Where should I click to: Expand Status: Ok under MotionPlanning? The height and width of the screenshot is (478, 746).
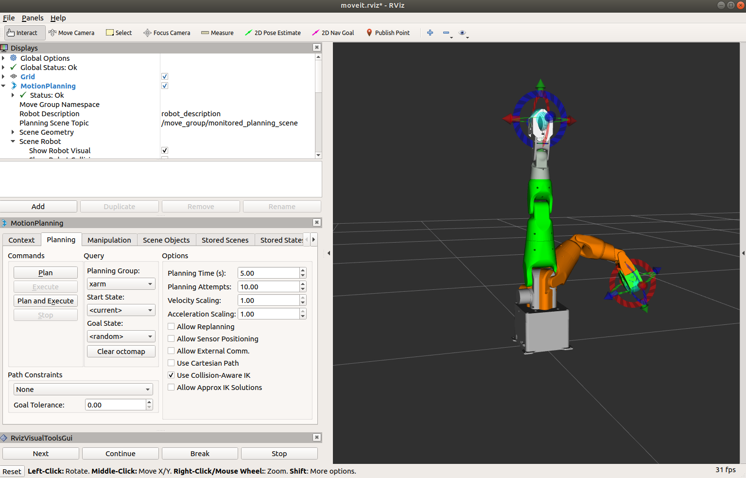coord(13,95)
